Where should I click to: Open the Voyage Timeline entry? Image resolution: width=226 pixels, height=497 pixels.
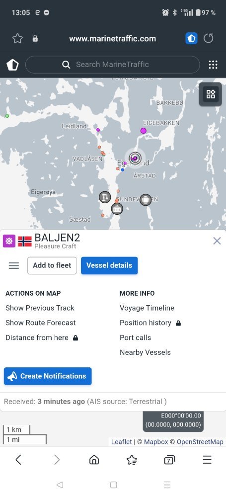(x=147, y=308)
